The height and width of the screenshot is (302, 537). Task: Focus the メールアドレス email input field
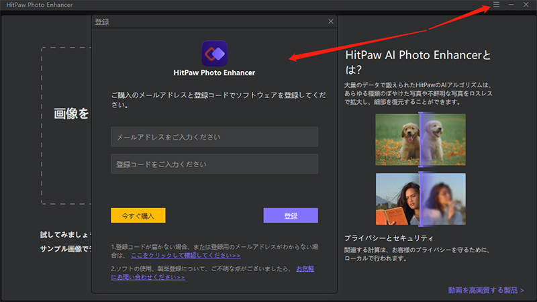(214, 137)
